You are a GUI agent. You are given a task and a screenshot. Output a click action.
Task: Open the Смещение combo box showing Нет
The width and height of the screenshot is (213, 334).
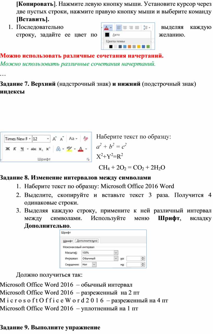pyautogui.click(x=89, y=264)
